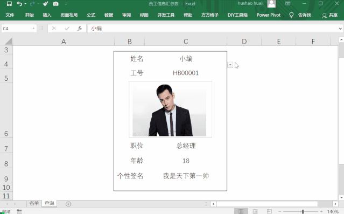Click the Save icon in quick access toolbar
Viewport: 344px width, 214px height.
tap(9, 4)
